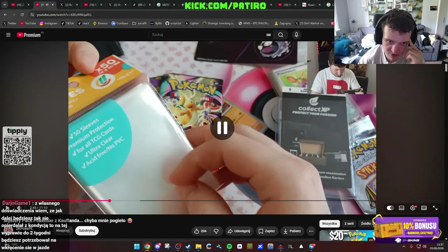
Task: Click the Udostępnij share button
Action: coord(239,231)
